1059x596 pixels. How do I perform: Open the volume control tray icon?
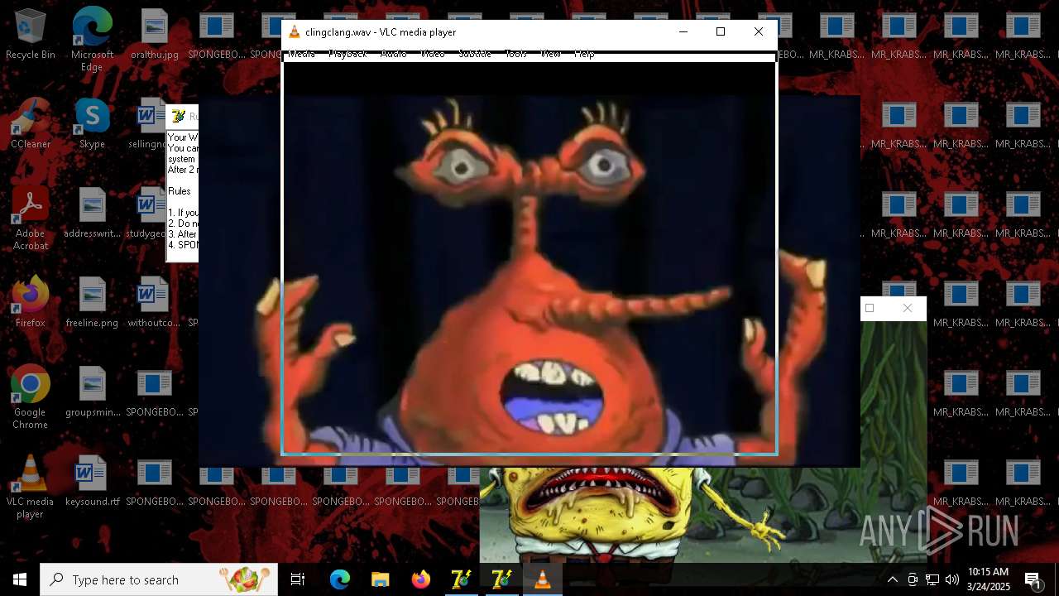pos(952,579)
